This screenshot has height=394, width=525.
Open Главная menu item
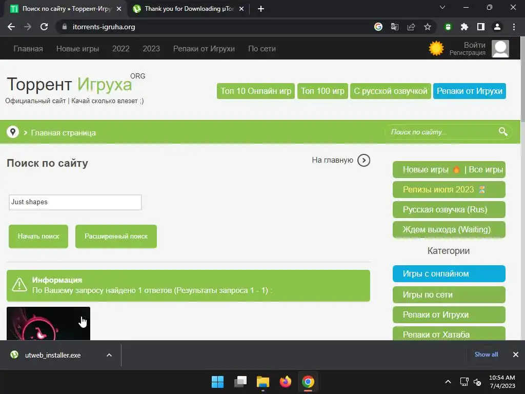28,49
